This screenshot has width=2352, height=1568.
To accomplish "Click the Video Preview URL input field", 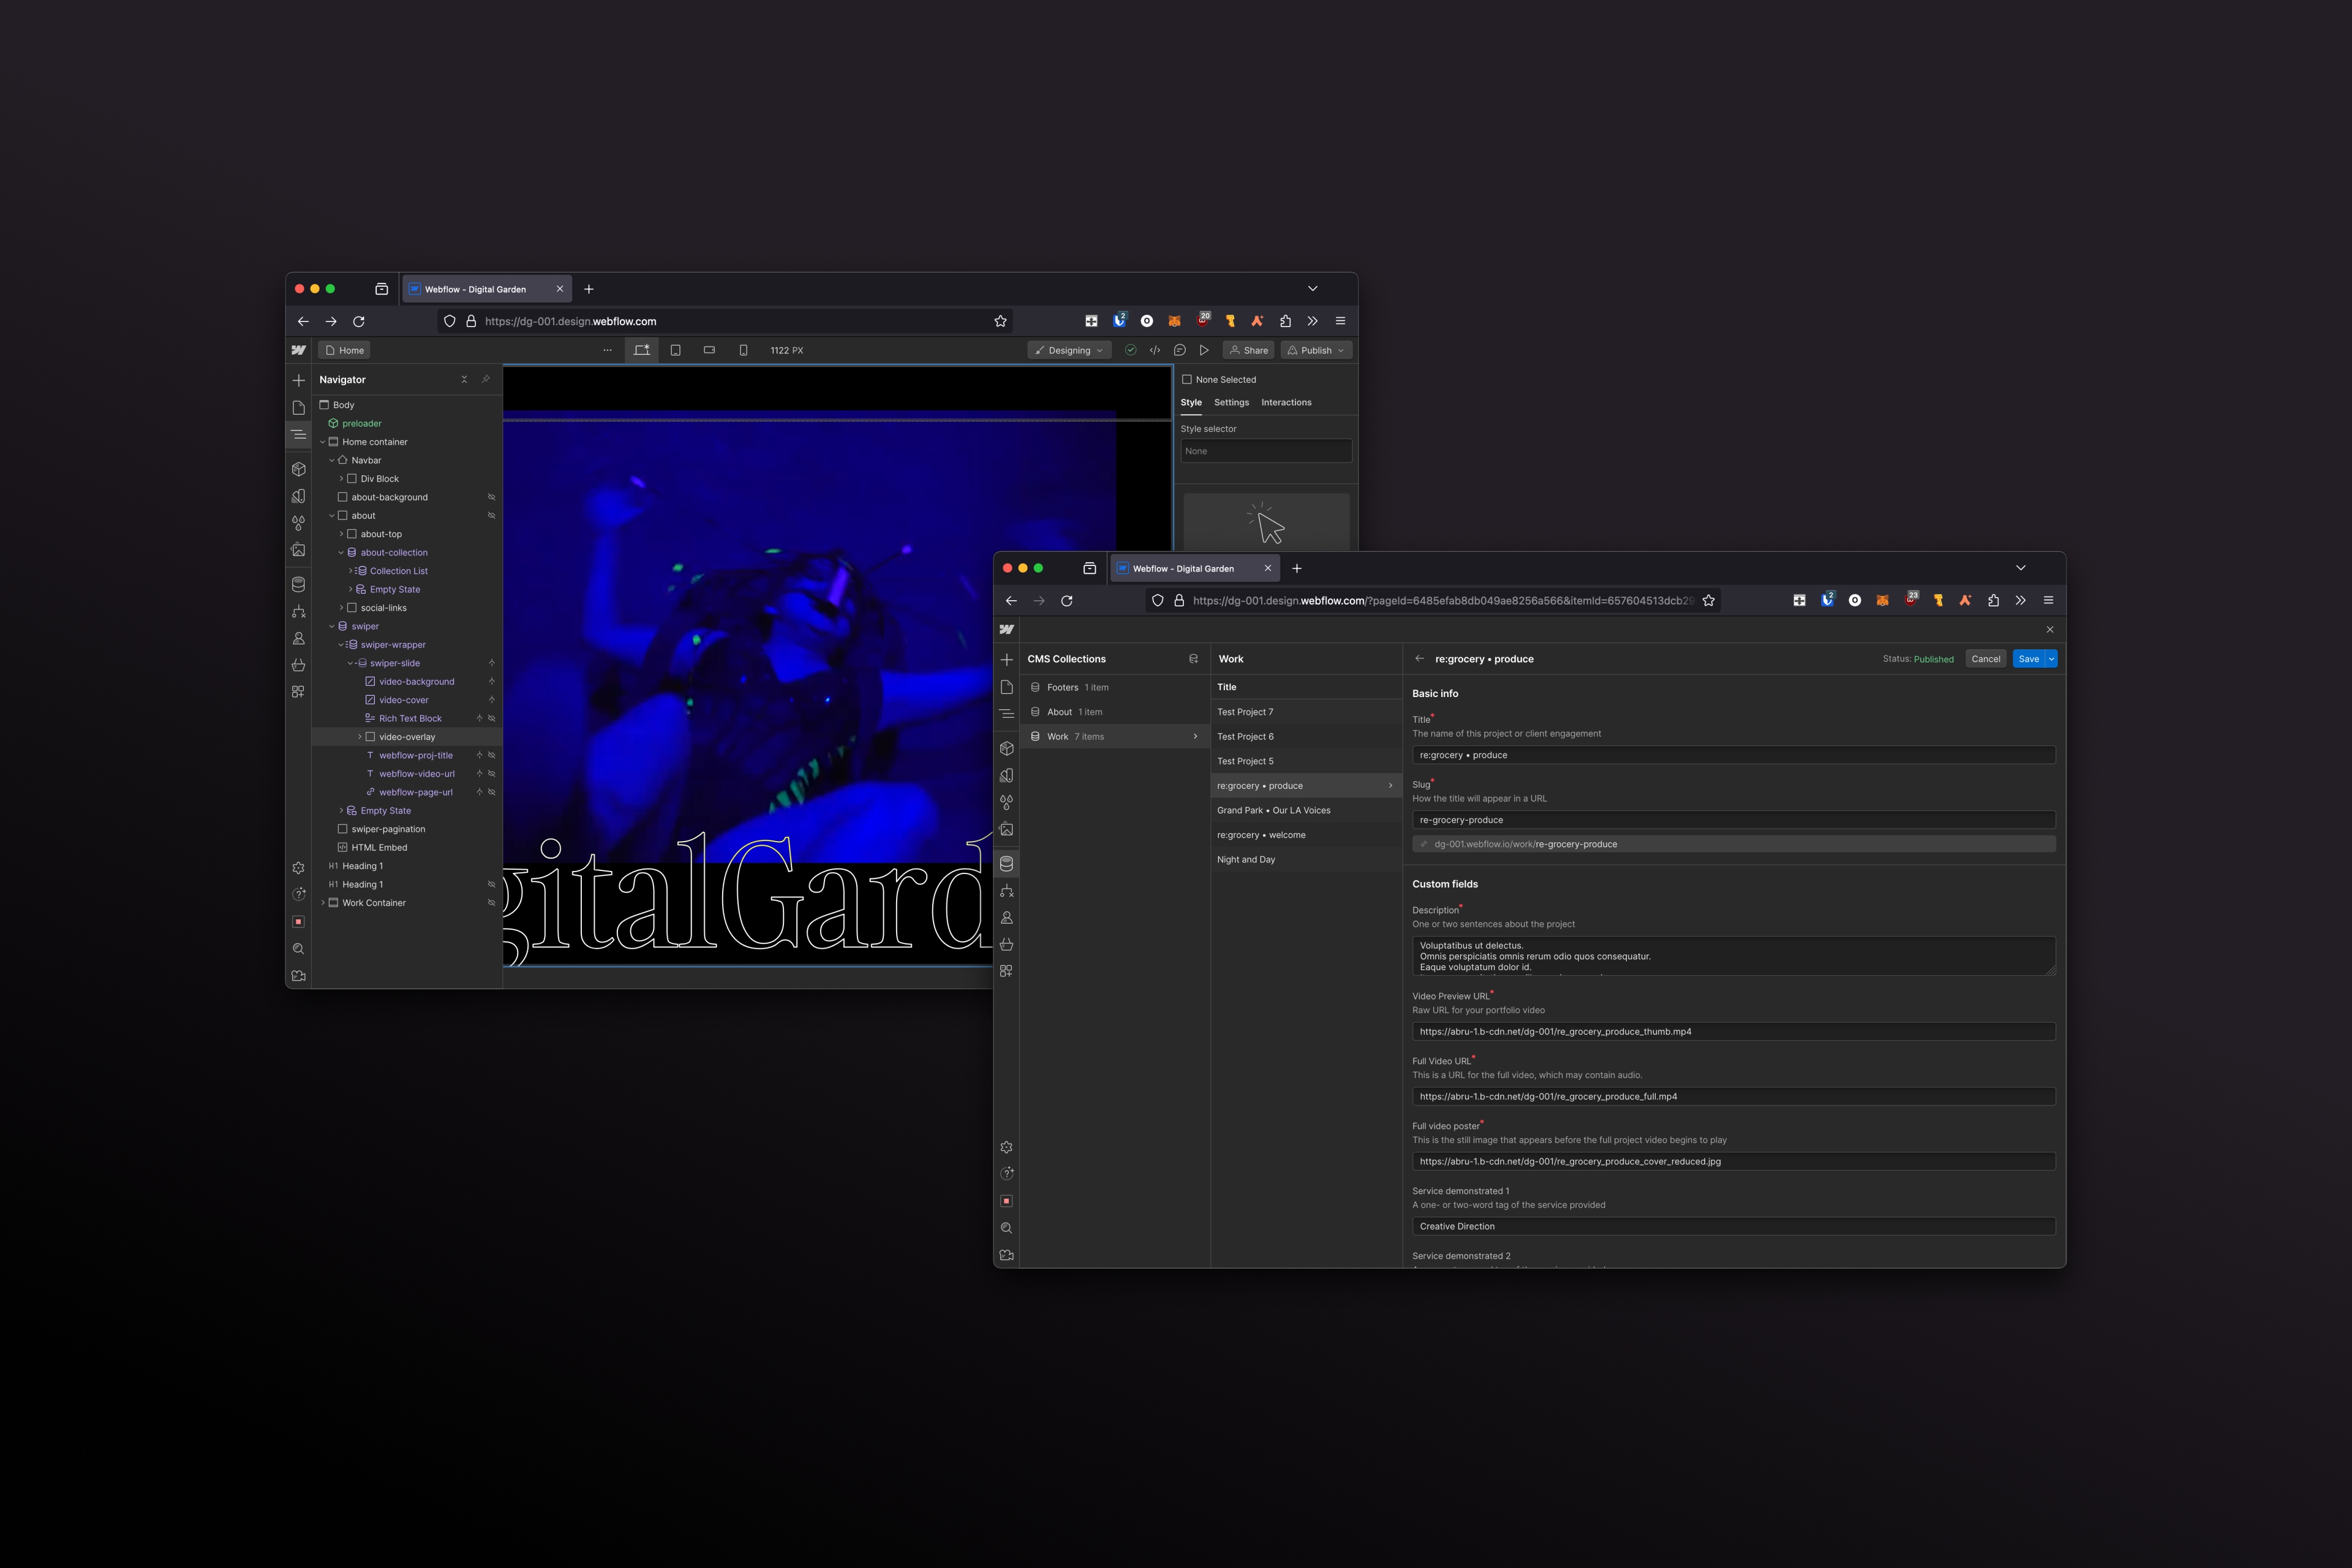I will tap(1733, 1032).
